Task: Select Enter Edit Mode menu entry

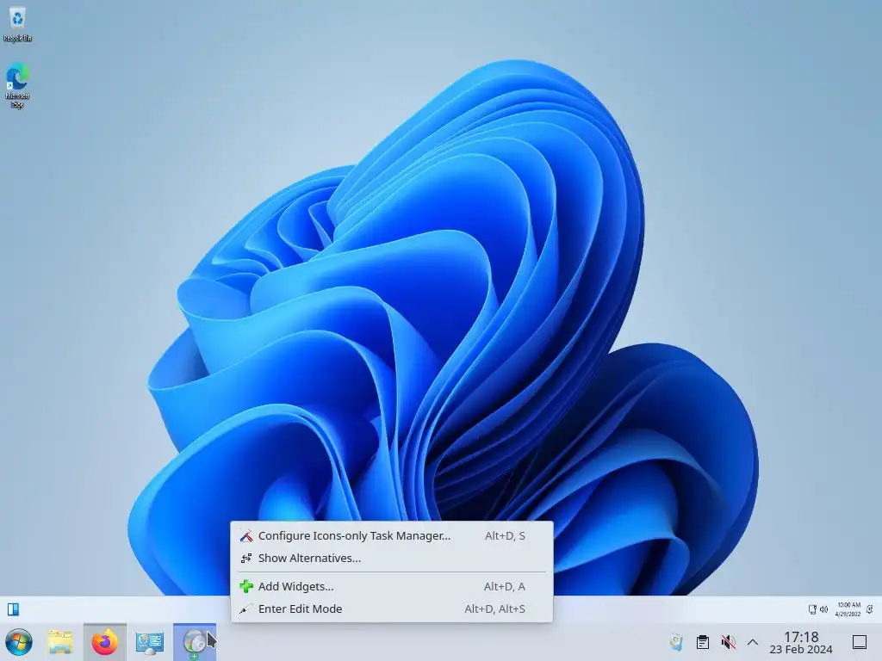Action: (x=392, y=608)
